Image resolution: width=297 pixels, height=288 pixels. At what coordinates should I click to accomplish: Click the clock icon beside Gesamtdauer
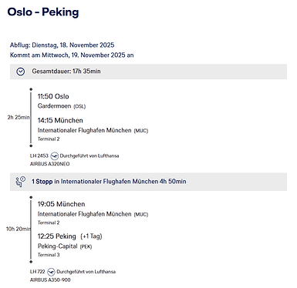21,72
